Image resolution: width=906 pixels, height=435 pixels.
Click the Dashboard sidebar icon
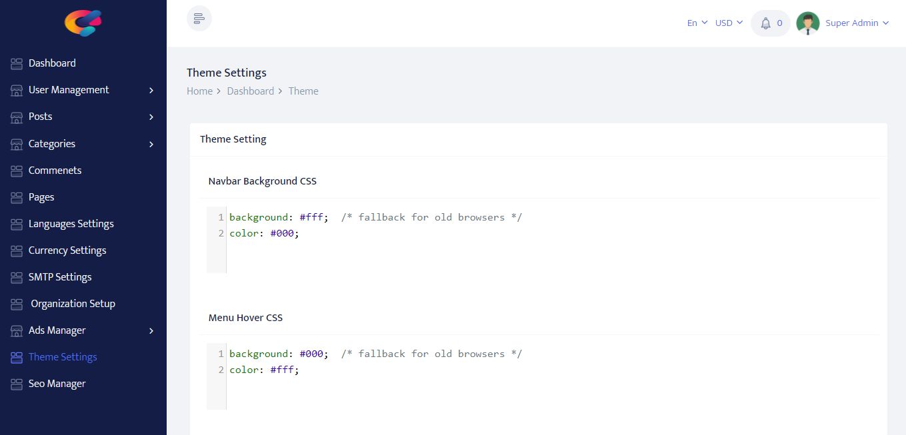(17, 63)
